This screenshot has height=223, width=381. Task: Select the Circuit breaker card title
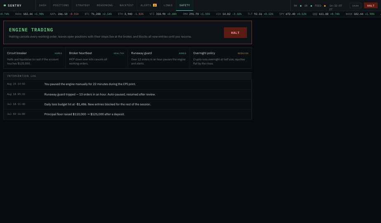click(17, 53)
